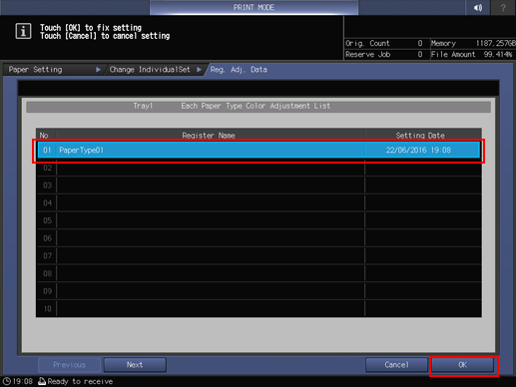Tap the speaker volume icon

(477, 7)
